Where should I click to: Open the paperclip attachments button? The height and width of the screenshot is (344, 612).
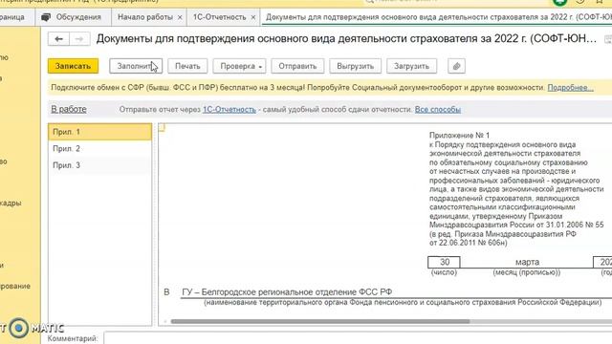point(456,66)
